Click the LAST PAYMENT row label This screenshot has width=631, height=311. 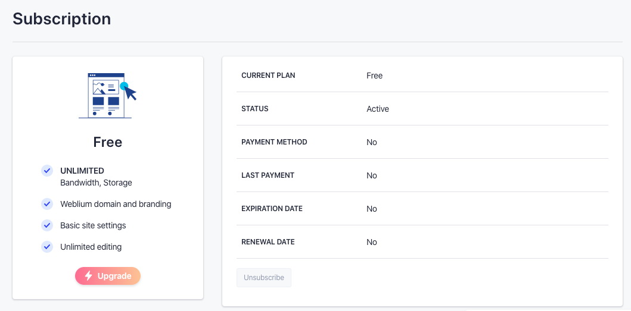[x=268, y=175]
